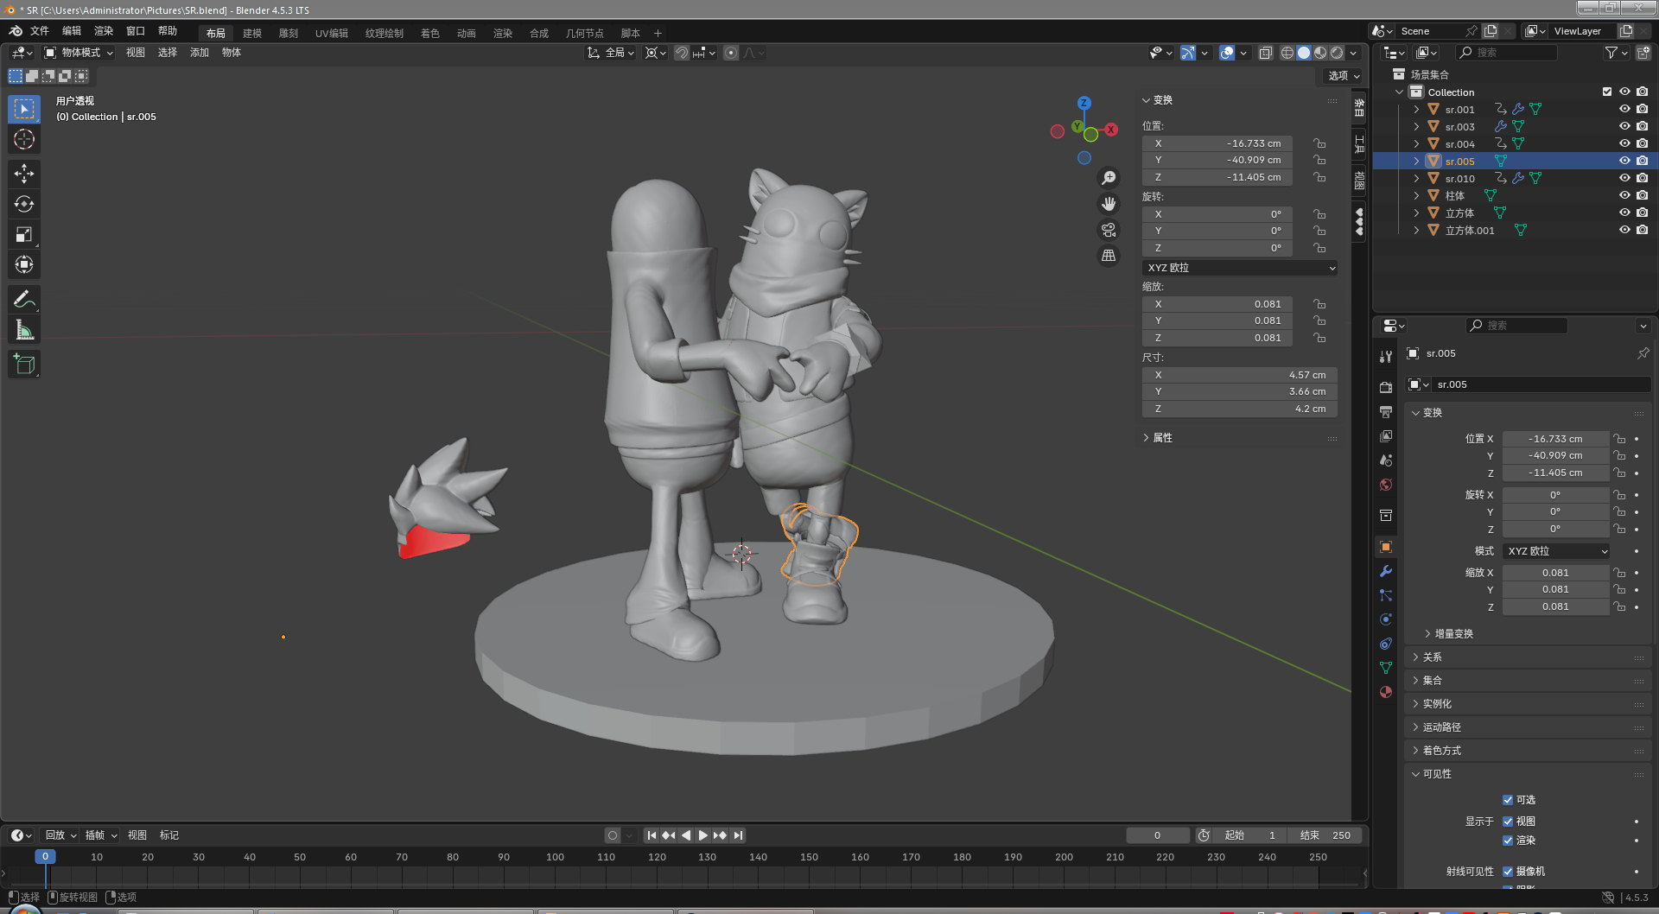Open the Scene properties tab icon
The width and height of the screenshot is (1659, 914).
[x=1386, y=460]
